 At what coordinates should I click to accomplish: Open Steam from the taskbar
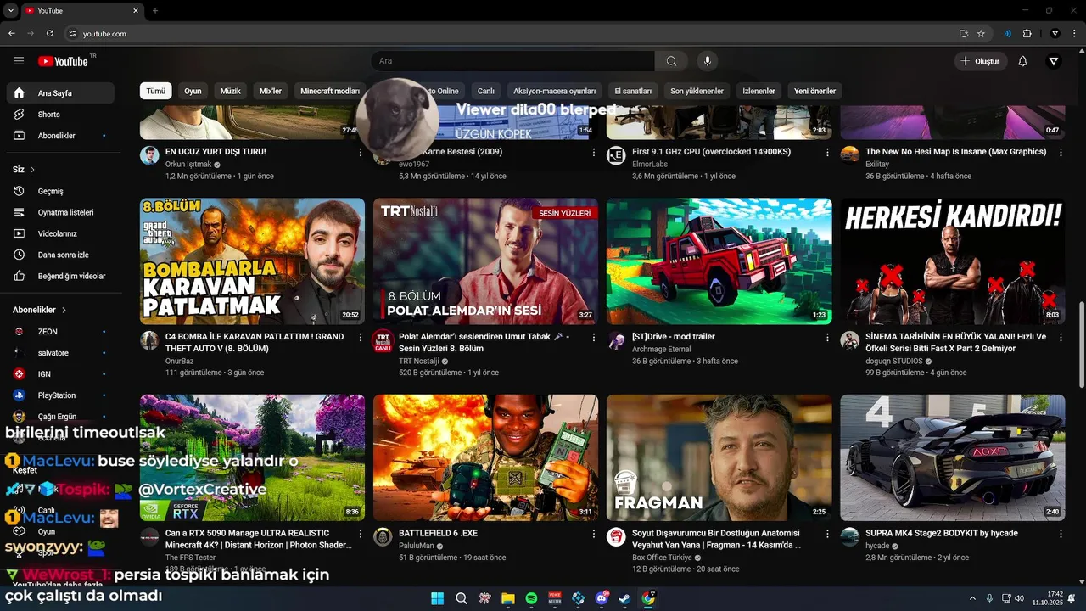click(624, 598)
